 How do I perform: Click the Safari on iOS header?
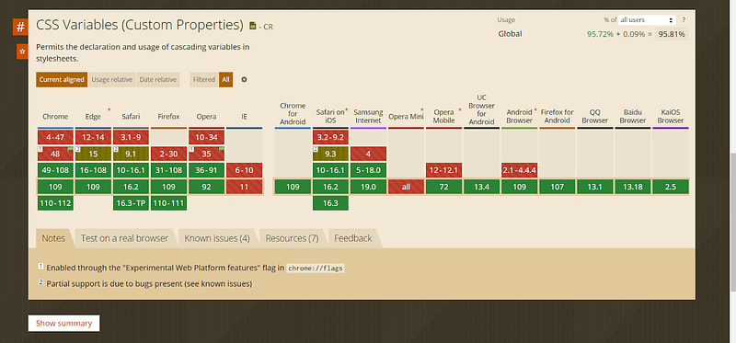coord(330,117)
